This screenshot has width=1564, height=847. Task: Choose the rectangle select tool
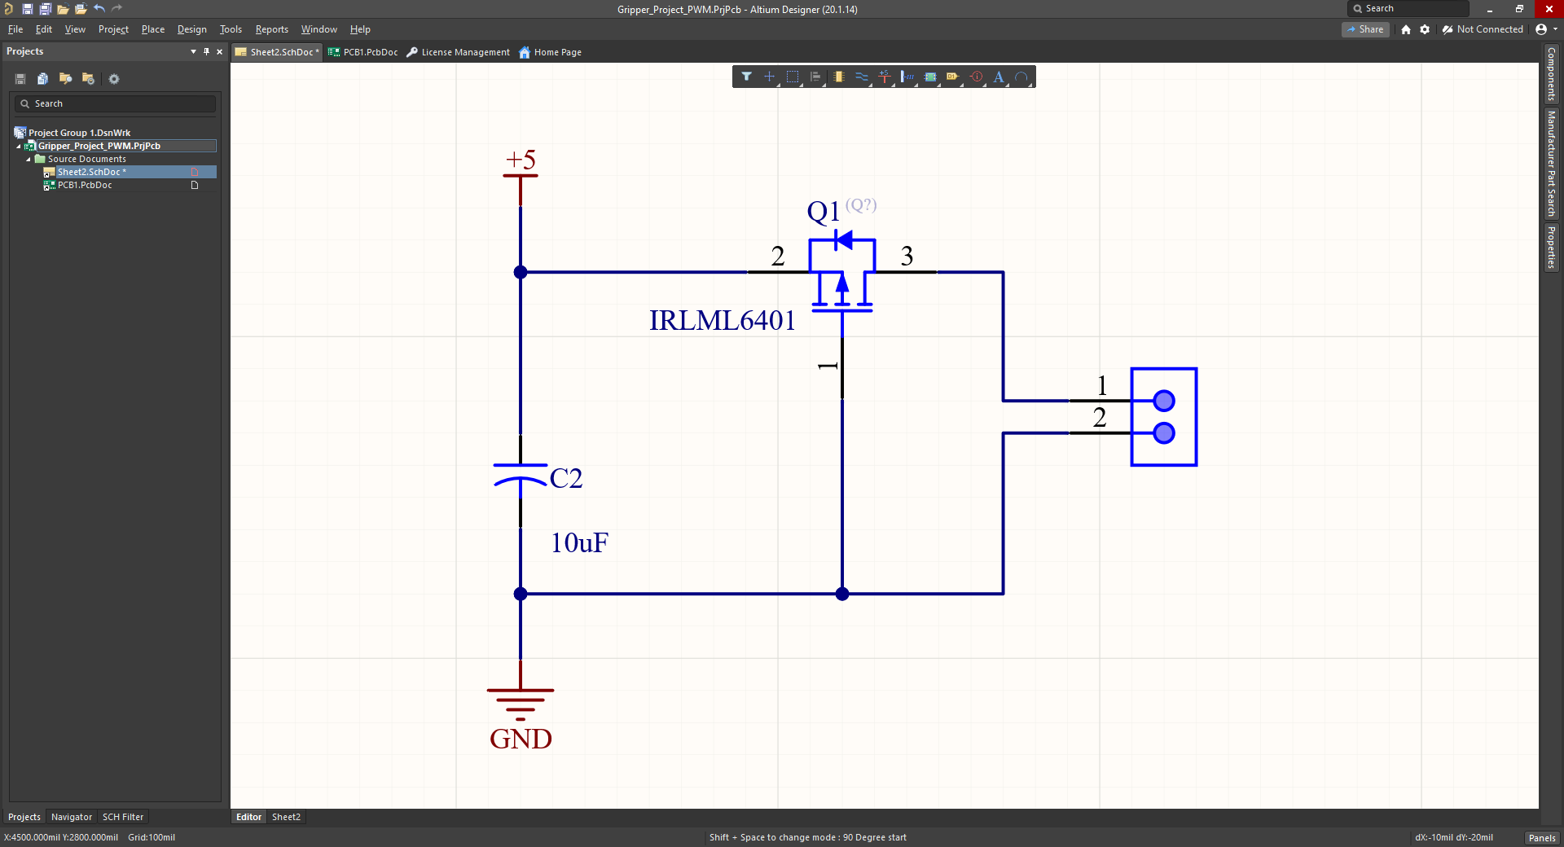(792, 77)
